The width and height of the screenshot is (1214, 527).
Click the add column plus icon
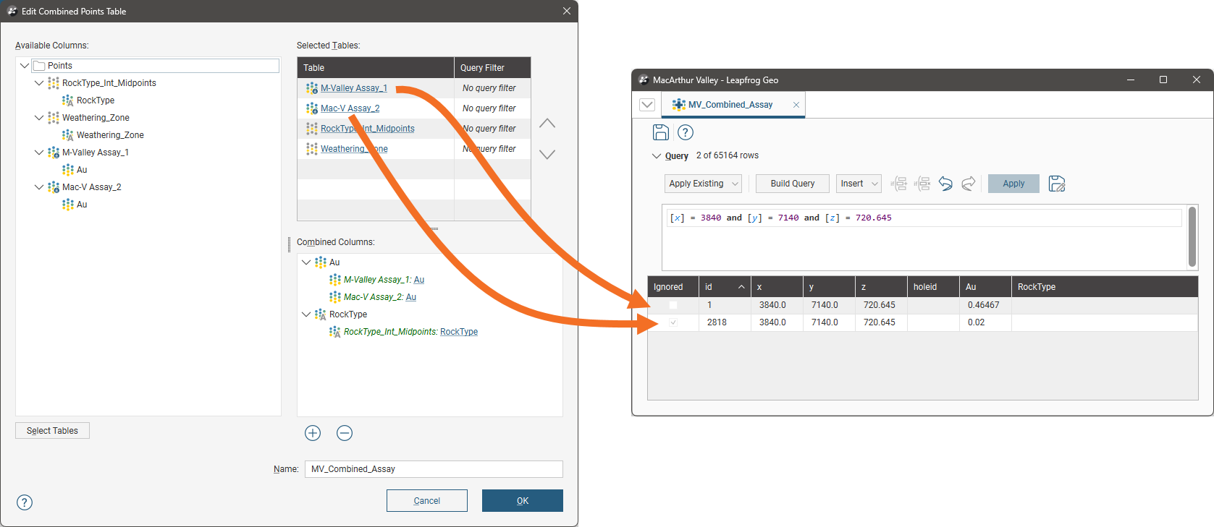click(x=313, y=433)
